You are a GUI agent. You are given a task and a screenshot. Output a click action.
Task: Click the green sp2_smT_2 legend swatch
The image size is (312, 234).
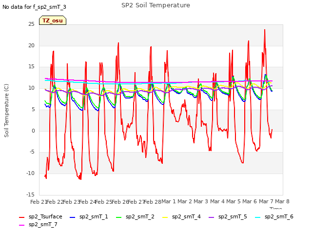click(119, 217)
